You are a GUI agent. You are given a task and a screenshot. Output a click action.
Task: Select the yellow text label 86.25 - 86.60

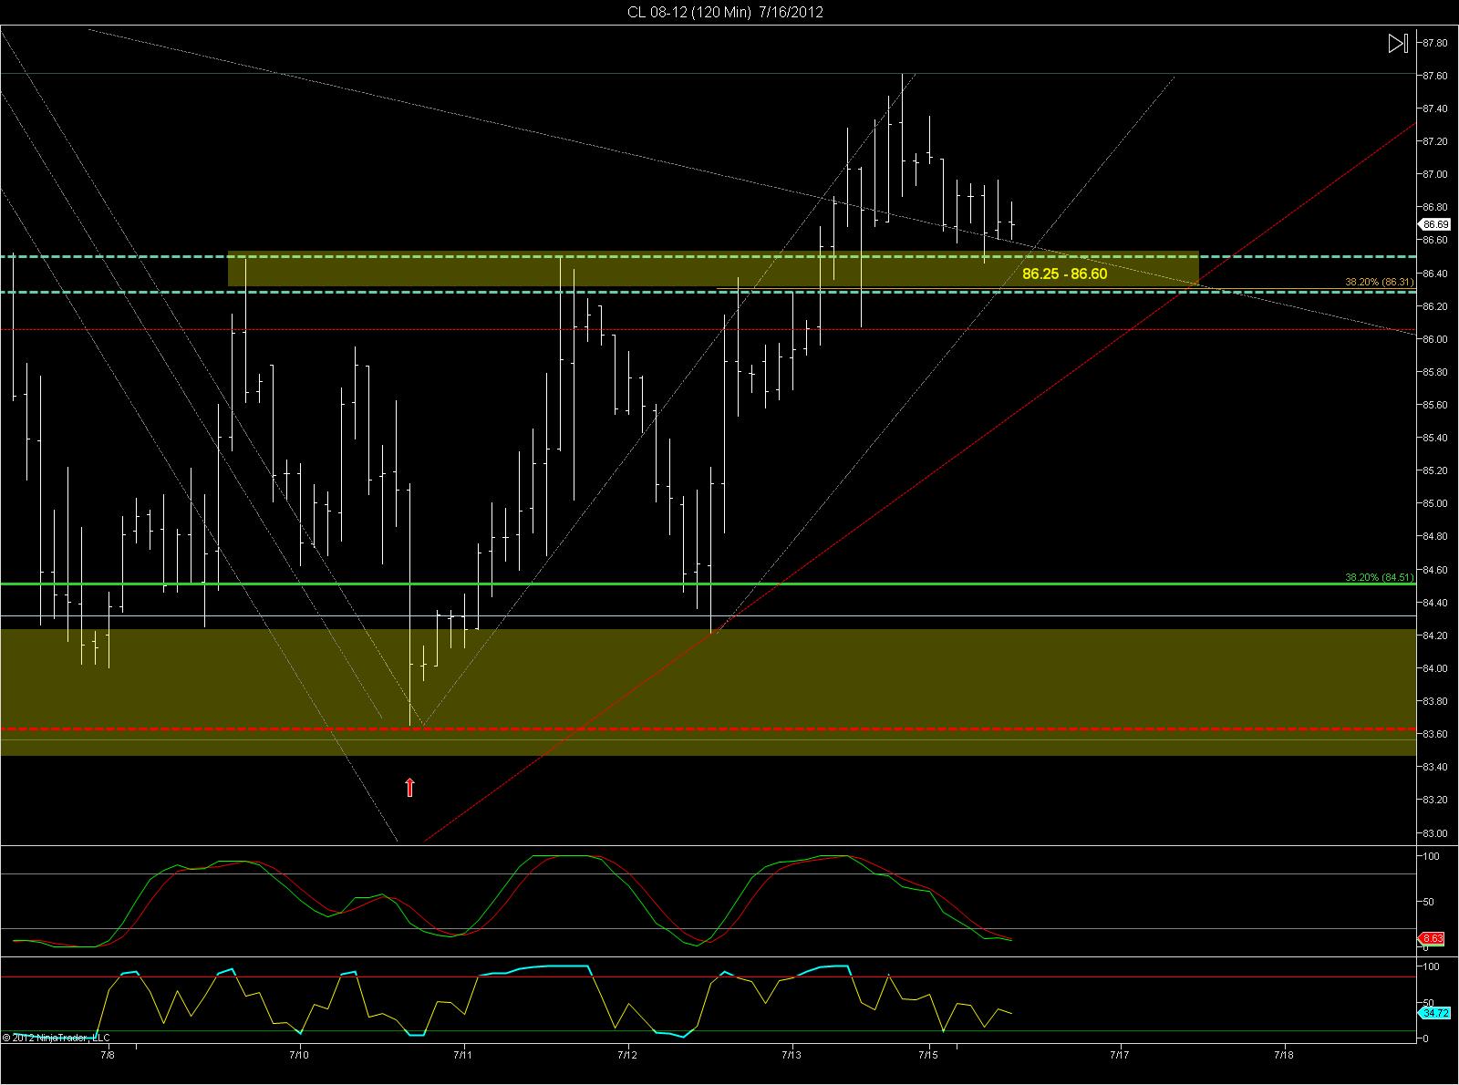[1064, 274]
